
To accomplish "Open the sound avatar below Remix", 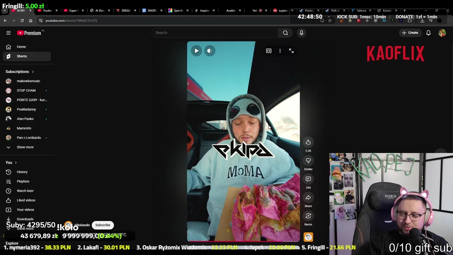I will click(308, 237).
